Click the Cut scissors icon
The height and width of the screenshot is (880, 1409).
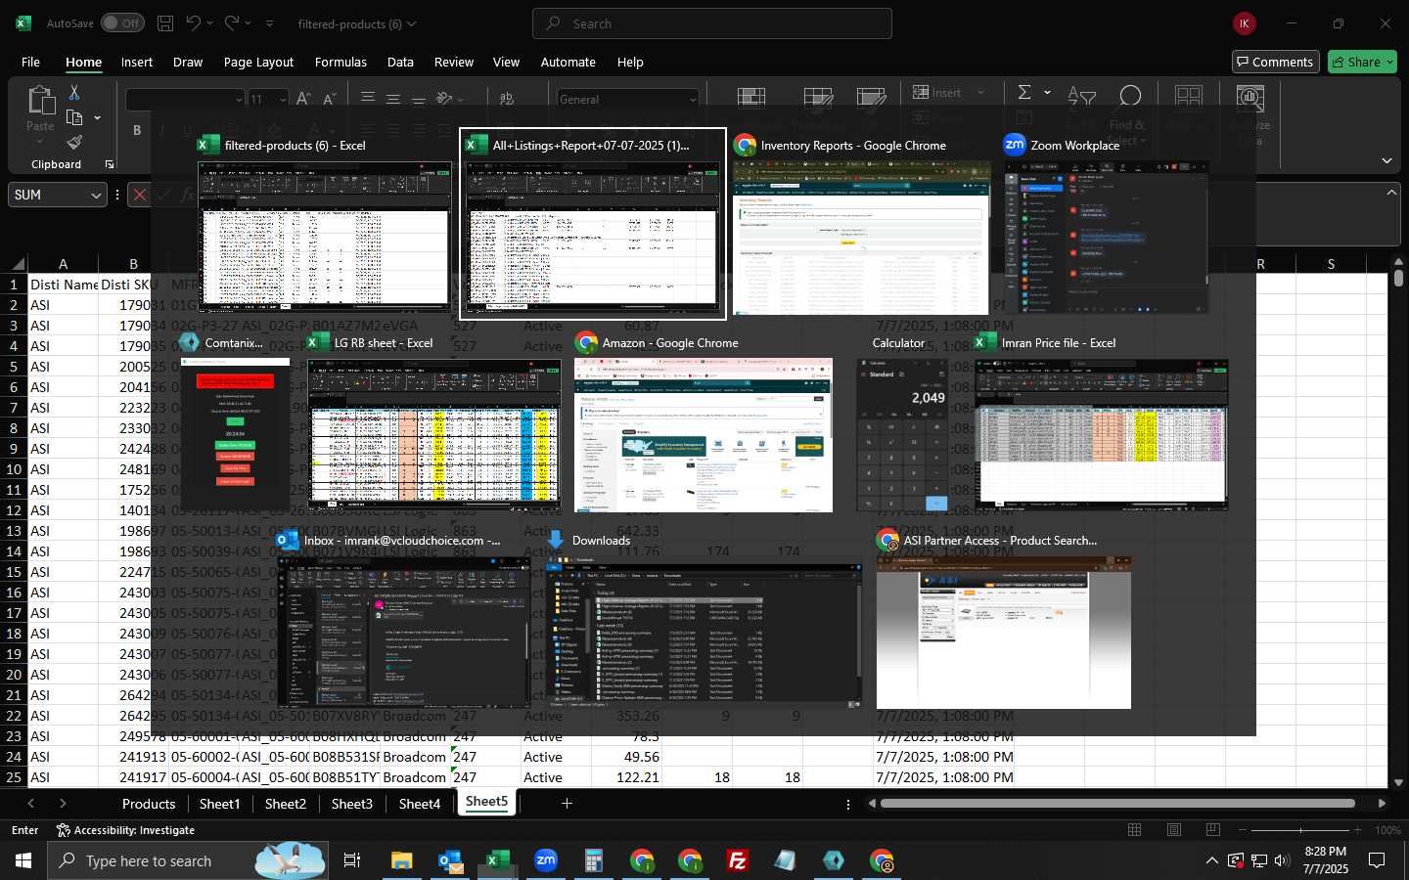click(74, 92)
